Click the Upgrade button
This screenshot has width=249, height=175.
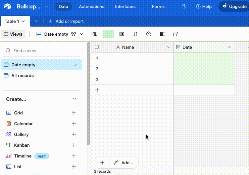pyautogui.click(x=234, y=6)
